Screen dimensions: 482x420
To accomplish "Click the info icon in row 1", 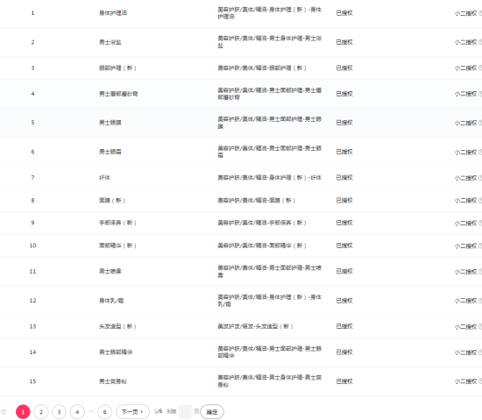I will [480, 13].
